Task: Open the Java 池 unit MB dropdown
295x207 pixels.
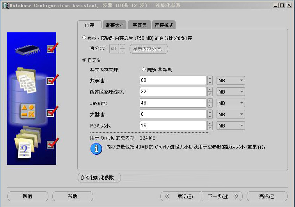Action: click(231, 103)
